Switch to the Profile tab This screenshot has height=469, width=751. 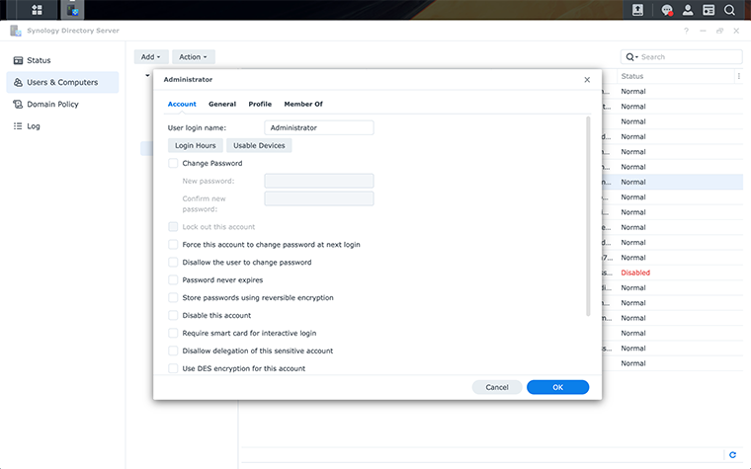[x=260, y=104]
